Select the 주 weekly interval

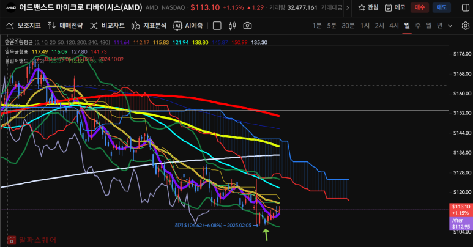tap(418, 26)
